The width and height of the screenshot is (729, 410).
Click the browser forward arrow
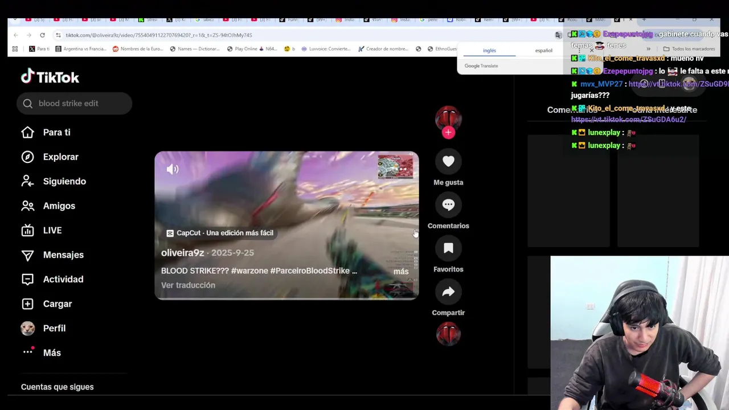point(28,35)
